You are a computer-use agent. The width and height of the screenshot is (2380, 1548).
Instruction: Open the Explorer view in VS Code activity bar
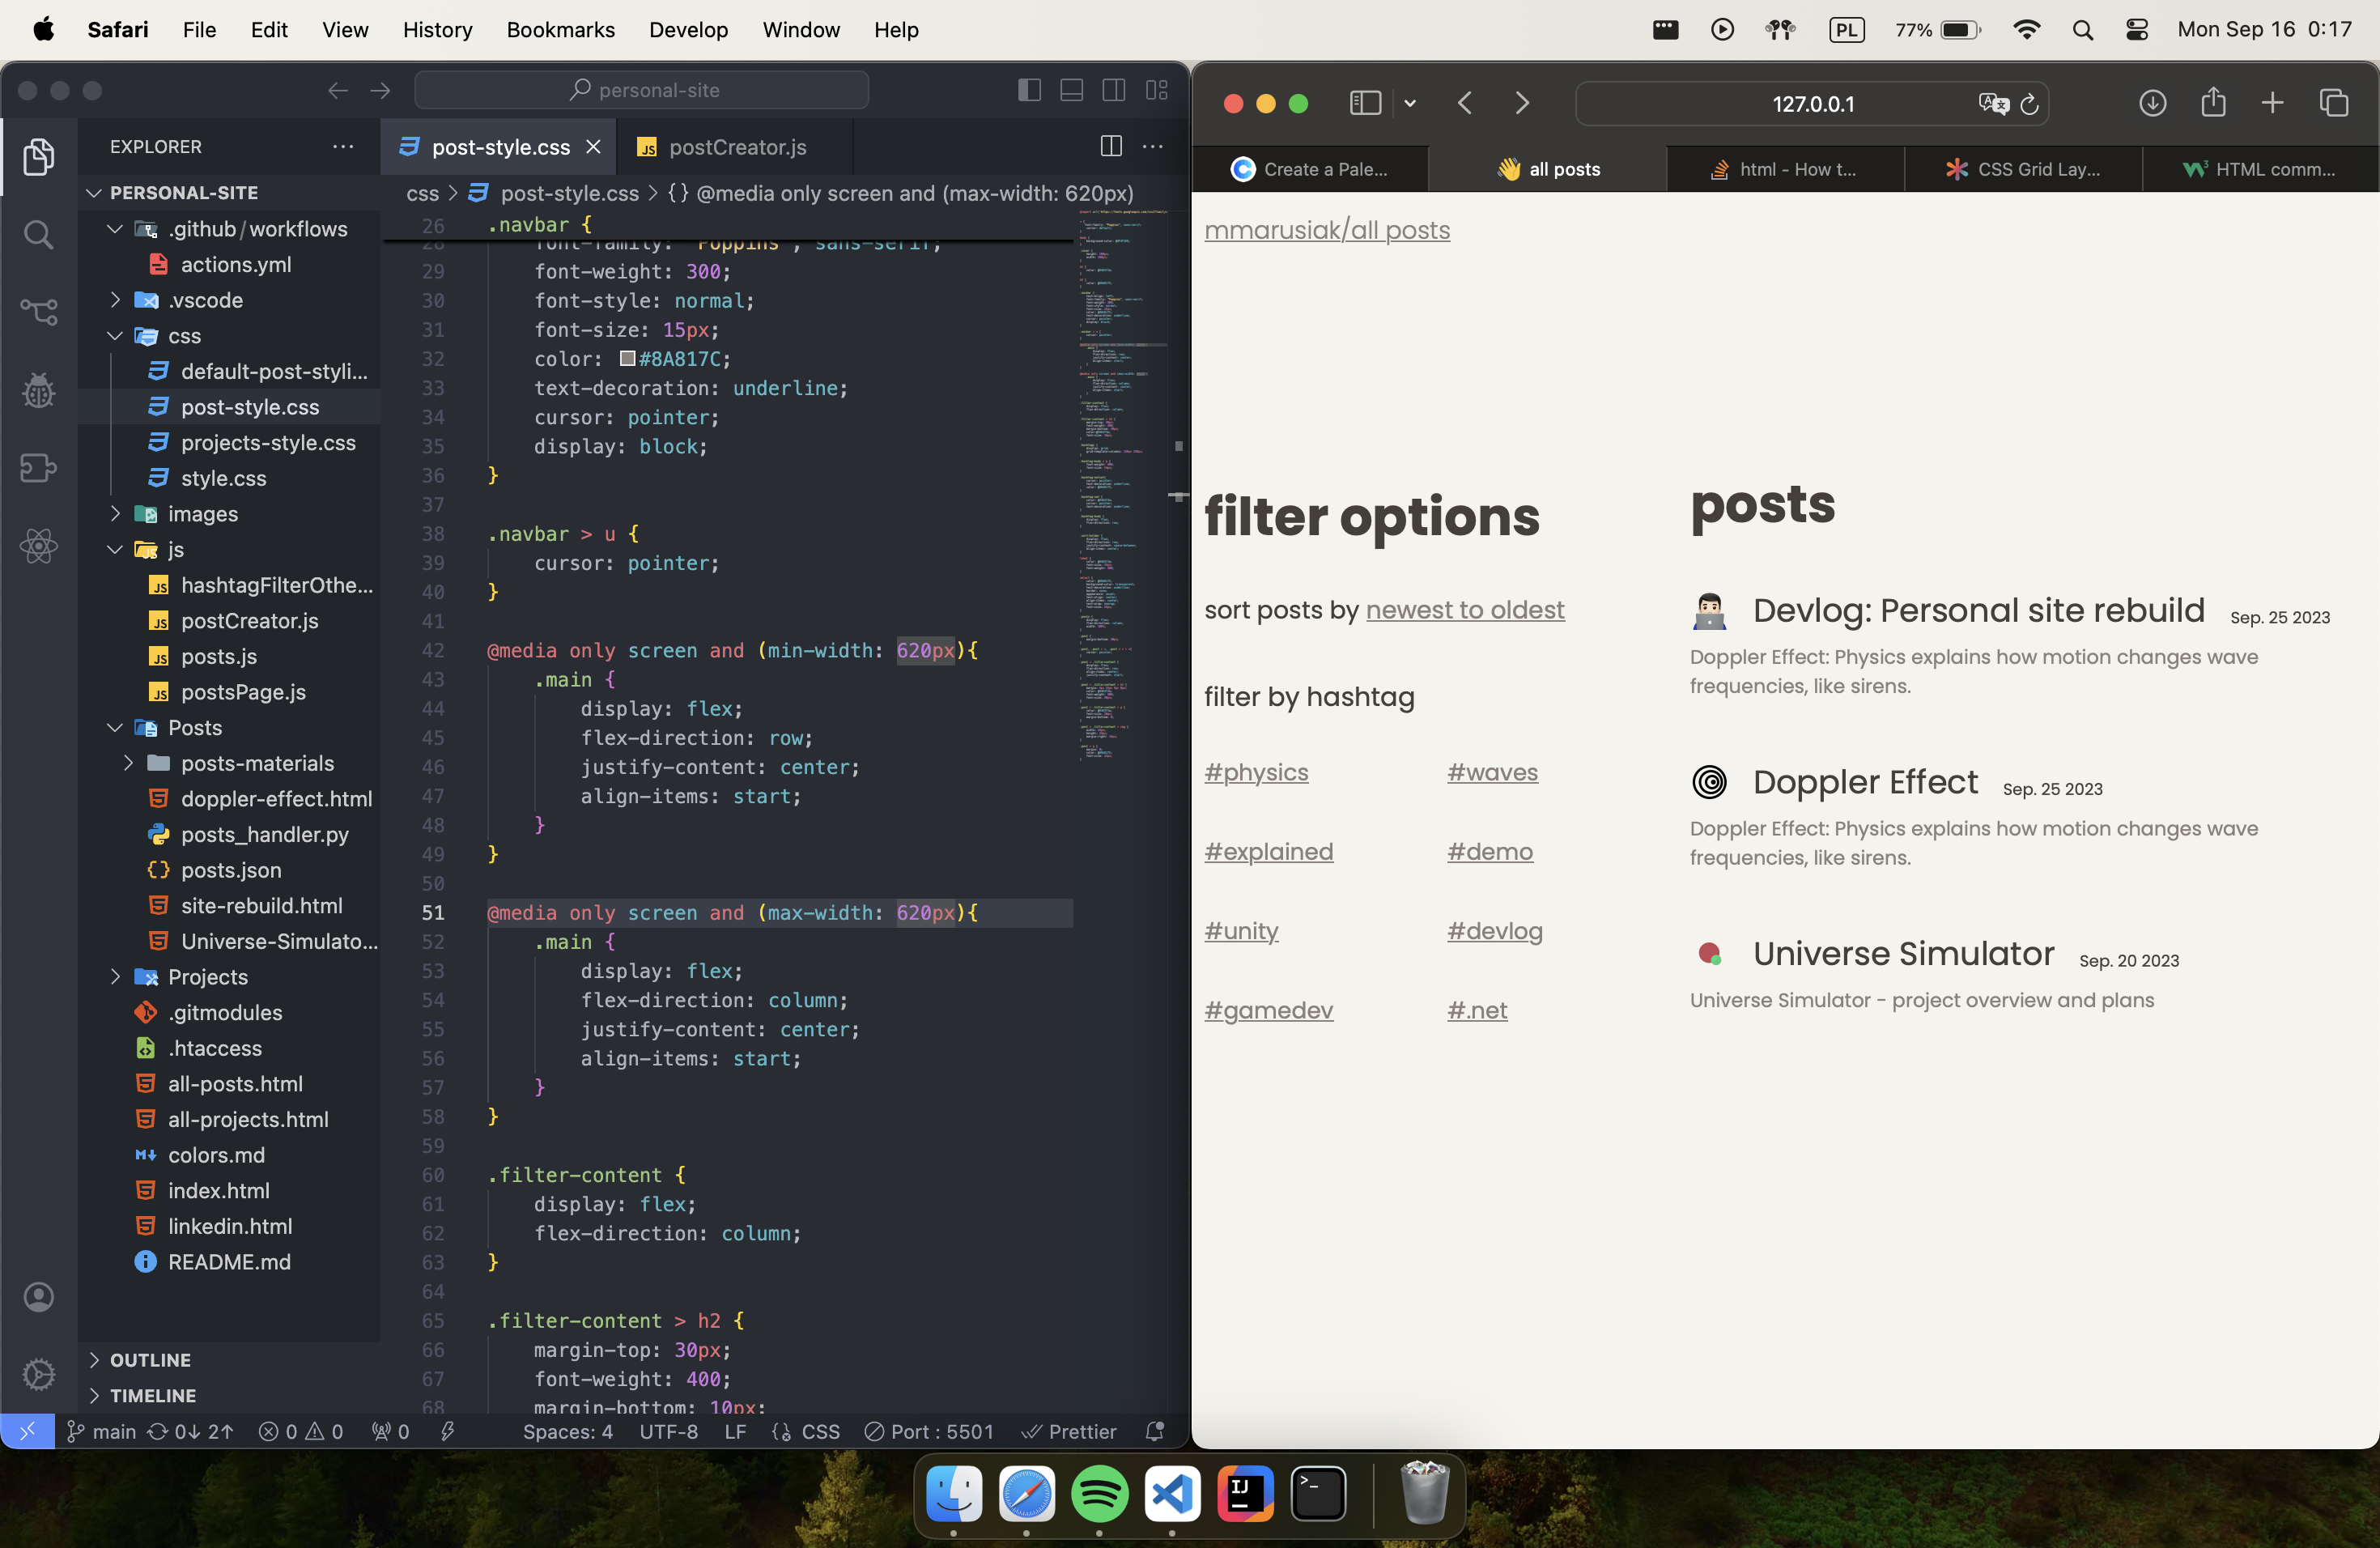38,157
